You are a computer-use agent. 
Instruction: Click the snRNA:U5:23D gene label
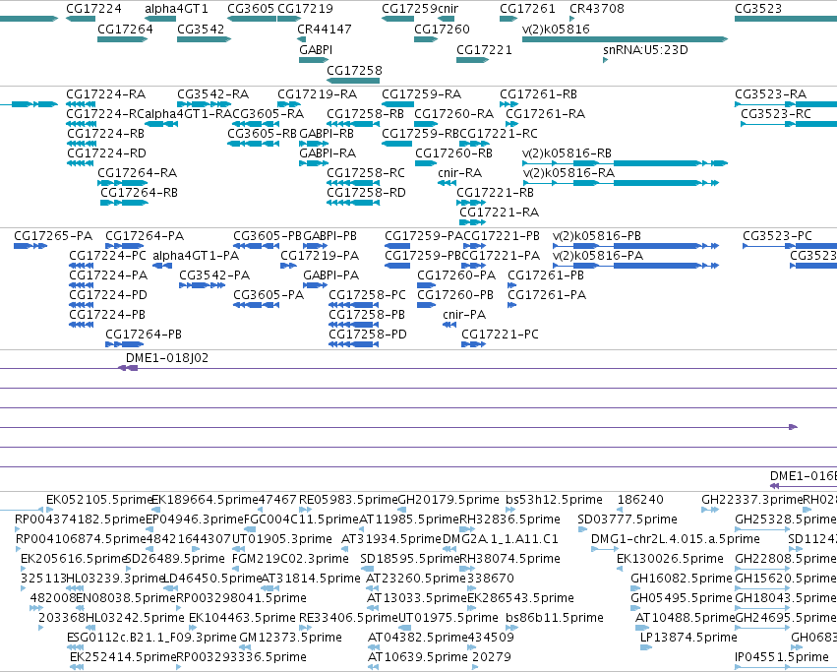(x=645, y=49)
